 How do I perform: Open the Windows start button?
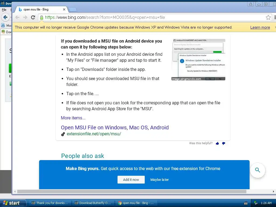pyautogui.click(x=13, y=203)
